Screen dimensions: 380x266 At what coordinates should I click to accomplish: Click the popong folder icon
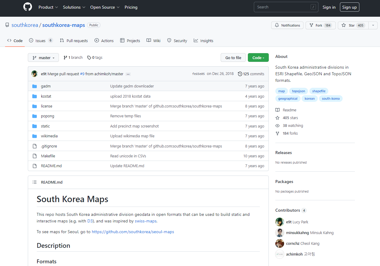click(x=34, y=116)
